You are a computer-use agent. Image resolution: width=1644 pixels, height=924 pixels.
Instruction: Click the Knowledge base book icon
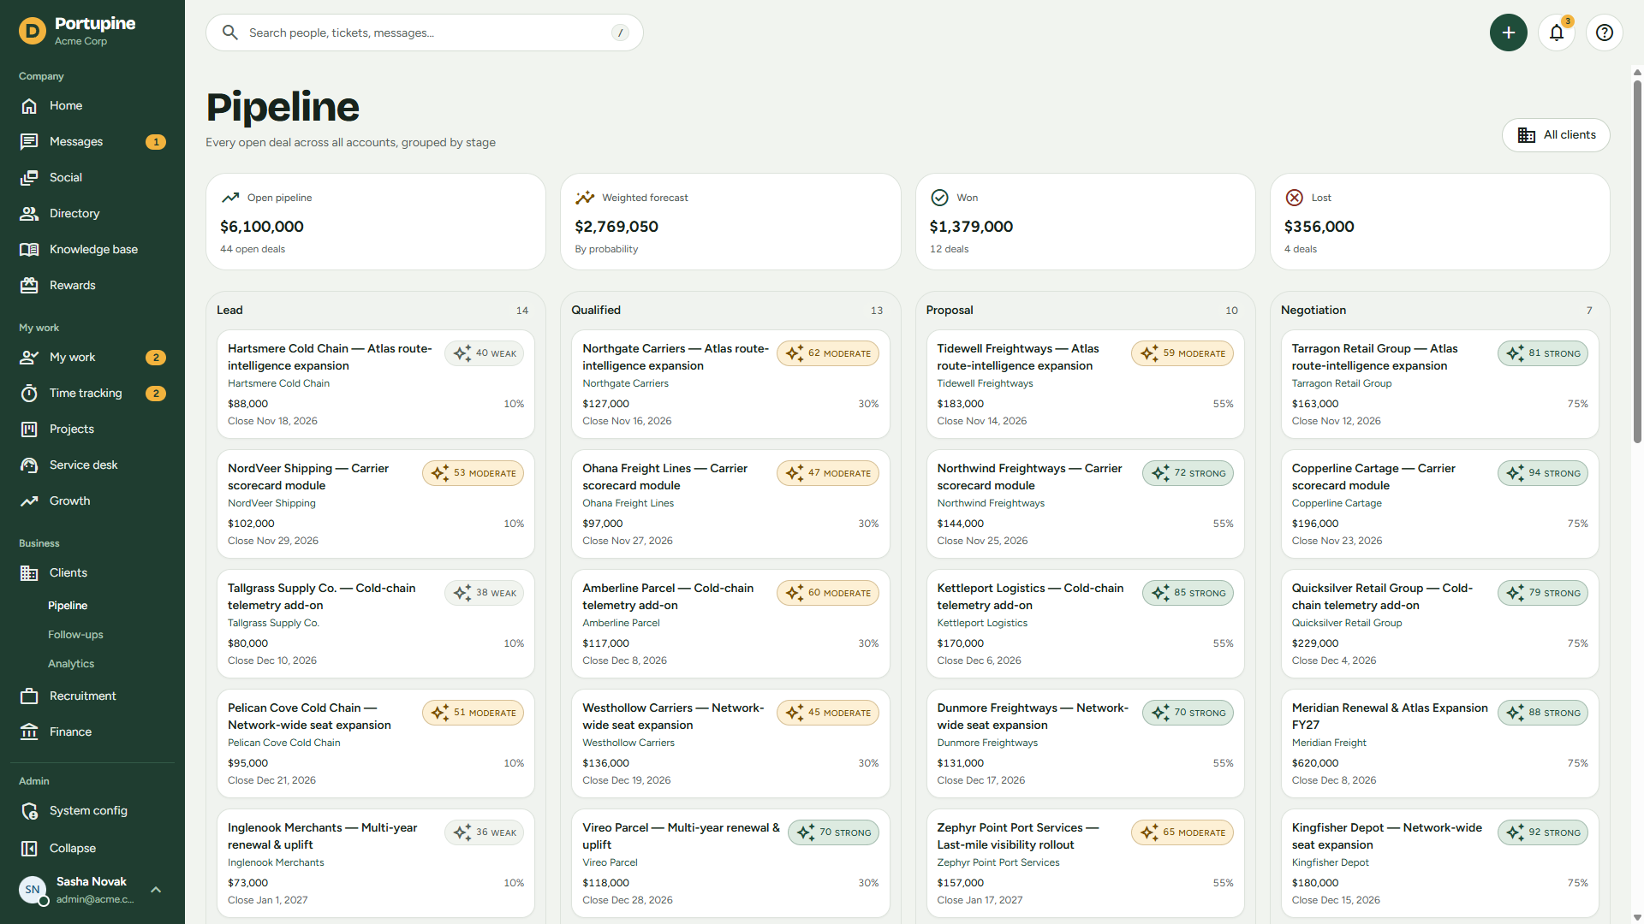29,250
